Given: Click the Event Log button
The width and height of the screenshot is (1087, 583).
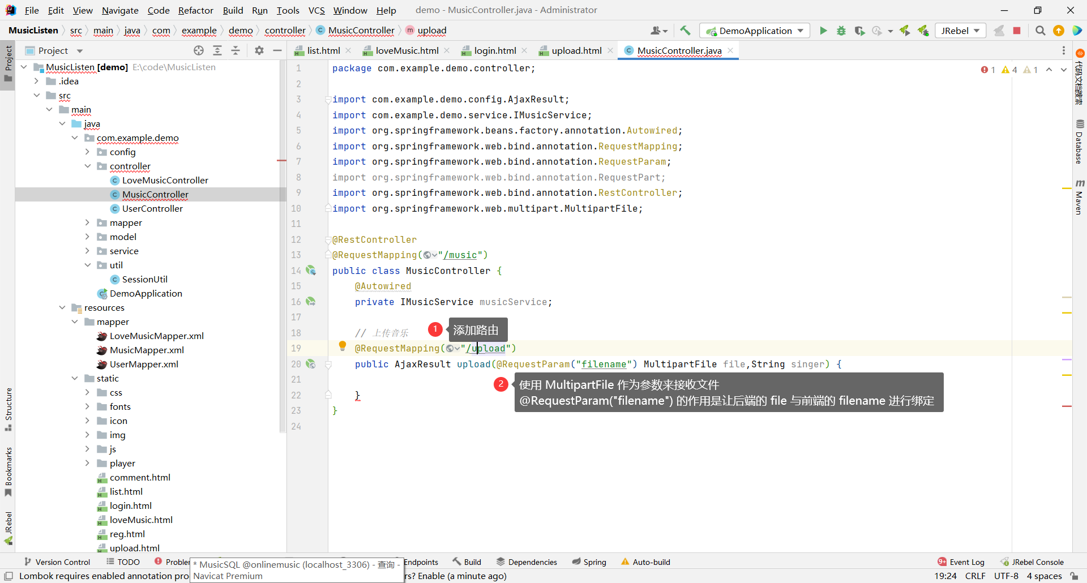Looking at the screenshot, I should coord(961,561).
